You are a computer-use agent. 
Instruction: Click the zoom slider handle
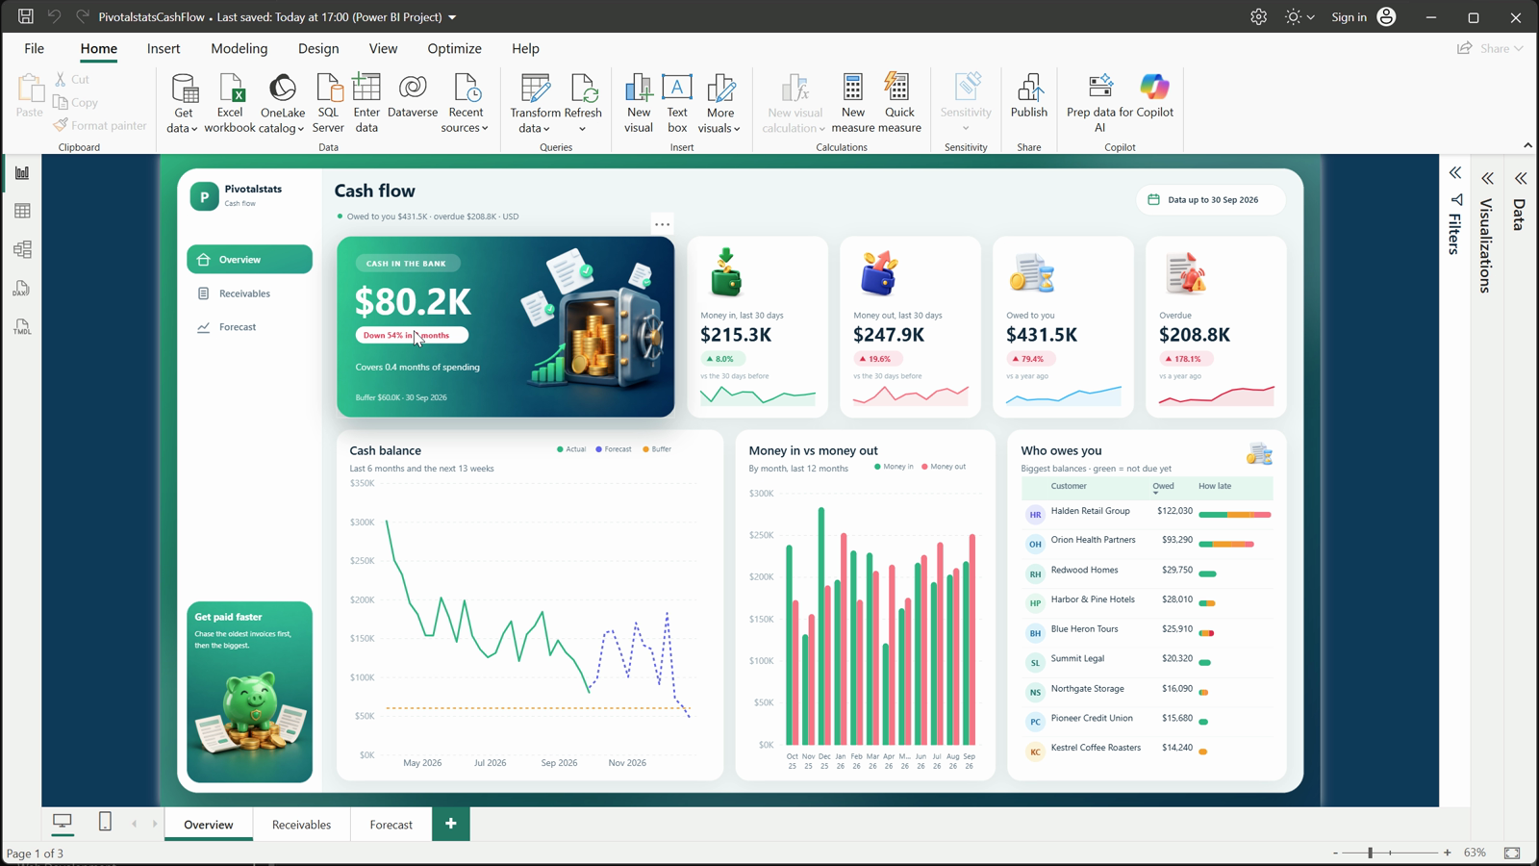tap(1371, 853)
